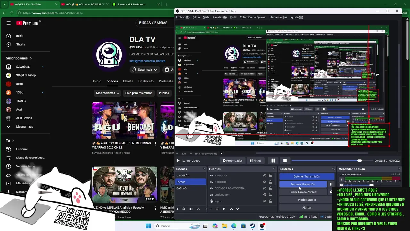Open Filtros for bannervideos source
Screen dimensions: 410x231
click(256, 161)
